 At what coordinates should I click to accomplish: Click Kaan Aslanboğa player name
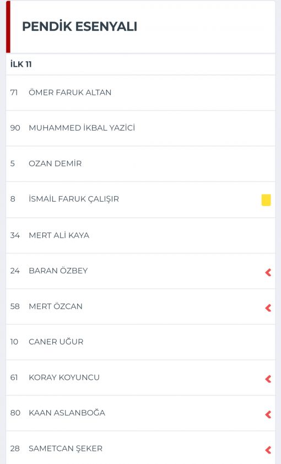click(x=67, y=413)
